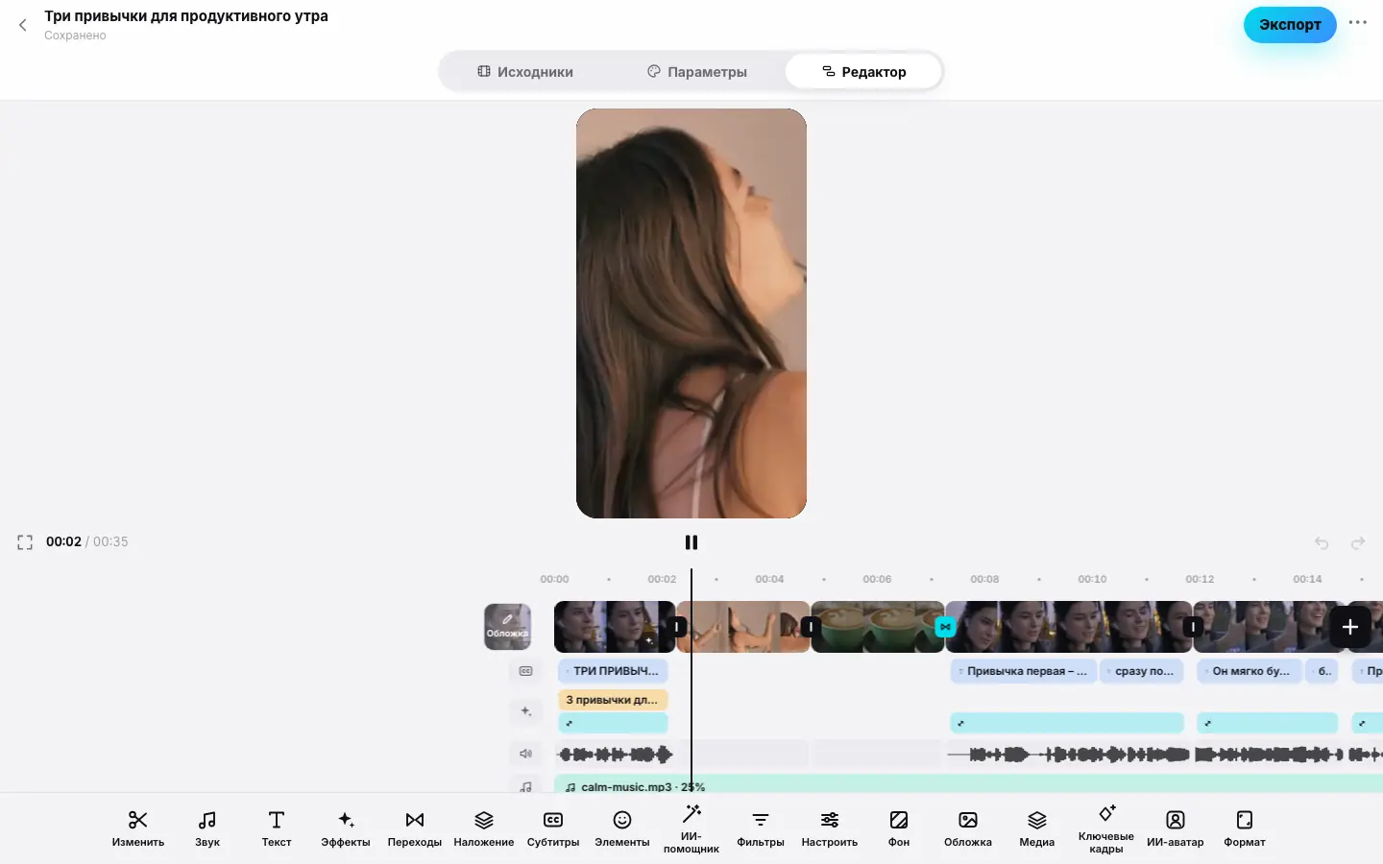
Task: Go back with the top-left arrow
Action: [x=23, y=25]
